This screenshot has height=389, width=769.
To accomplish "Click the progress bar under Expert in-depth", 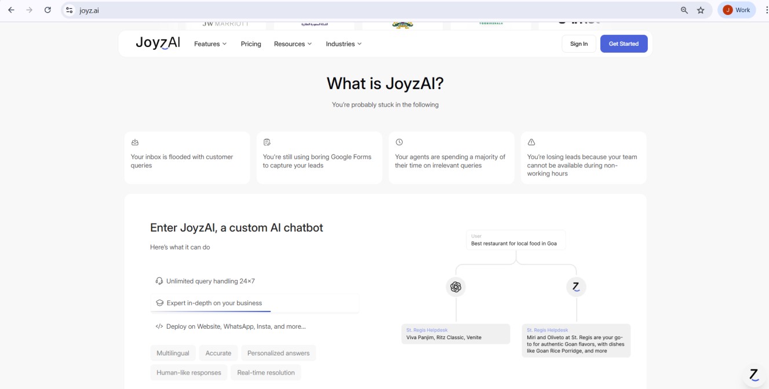I will pos(255,311).
